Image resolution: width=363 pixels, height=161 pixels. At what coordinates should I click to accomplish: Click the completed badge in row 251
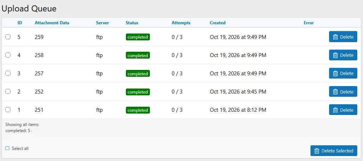pos(138,110)
